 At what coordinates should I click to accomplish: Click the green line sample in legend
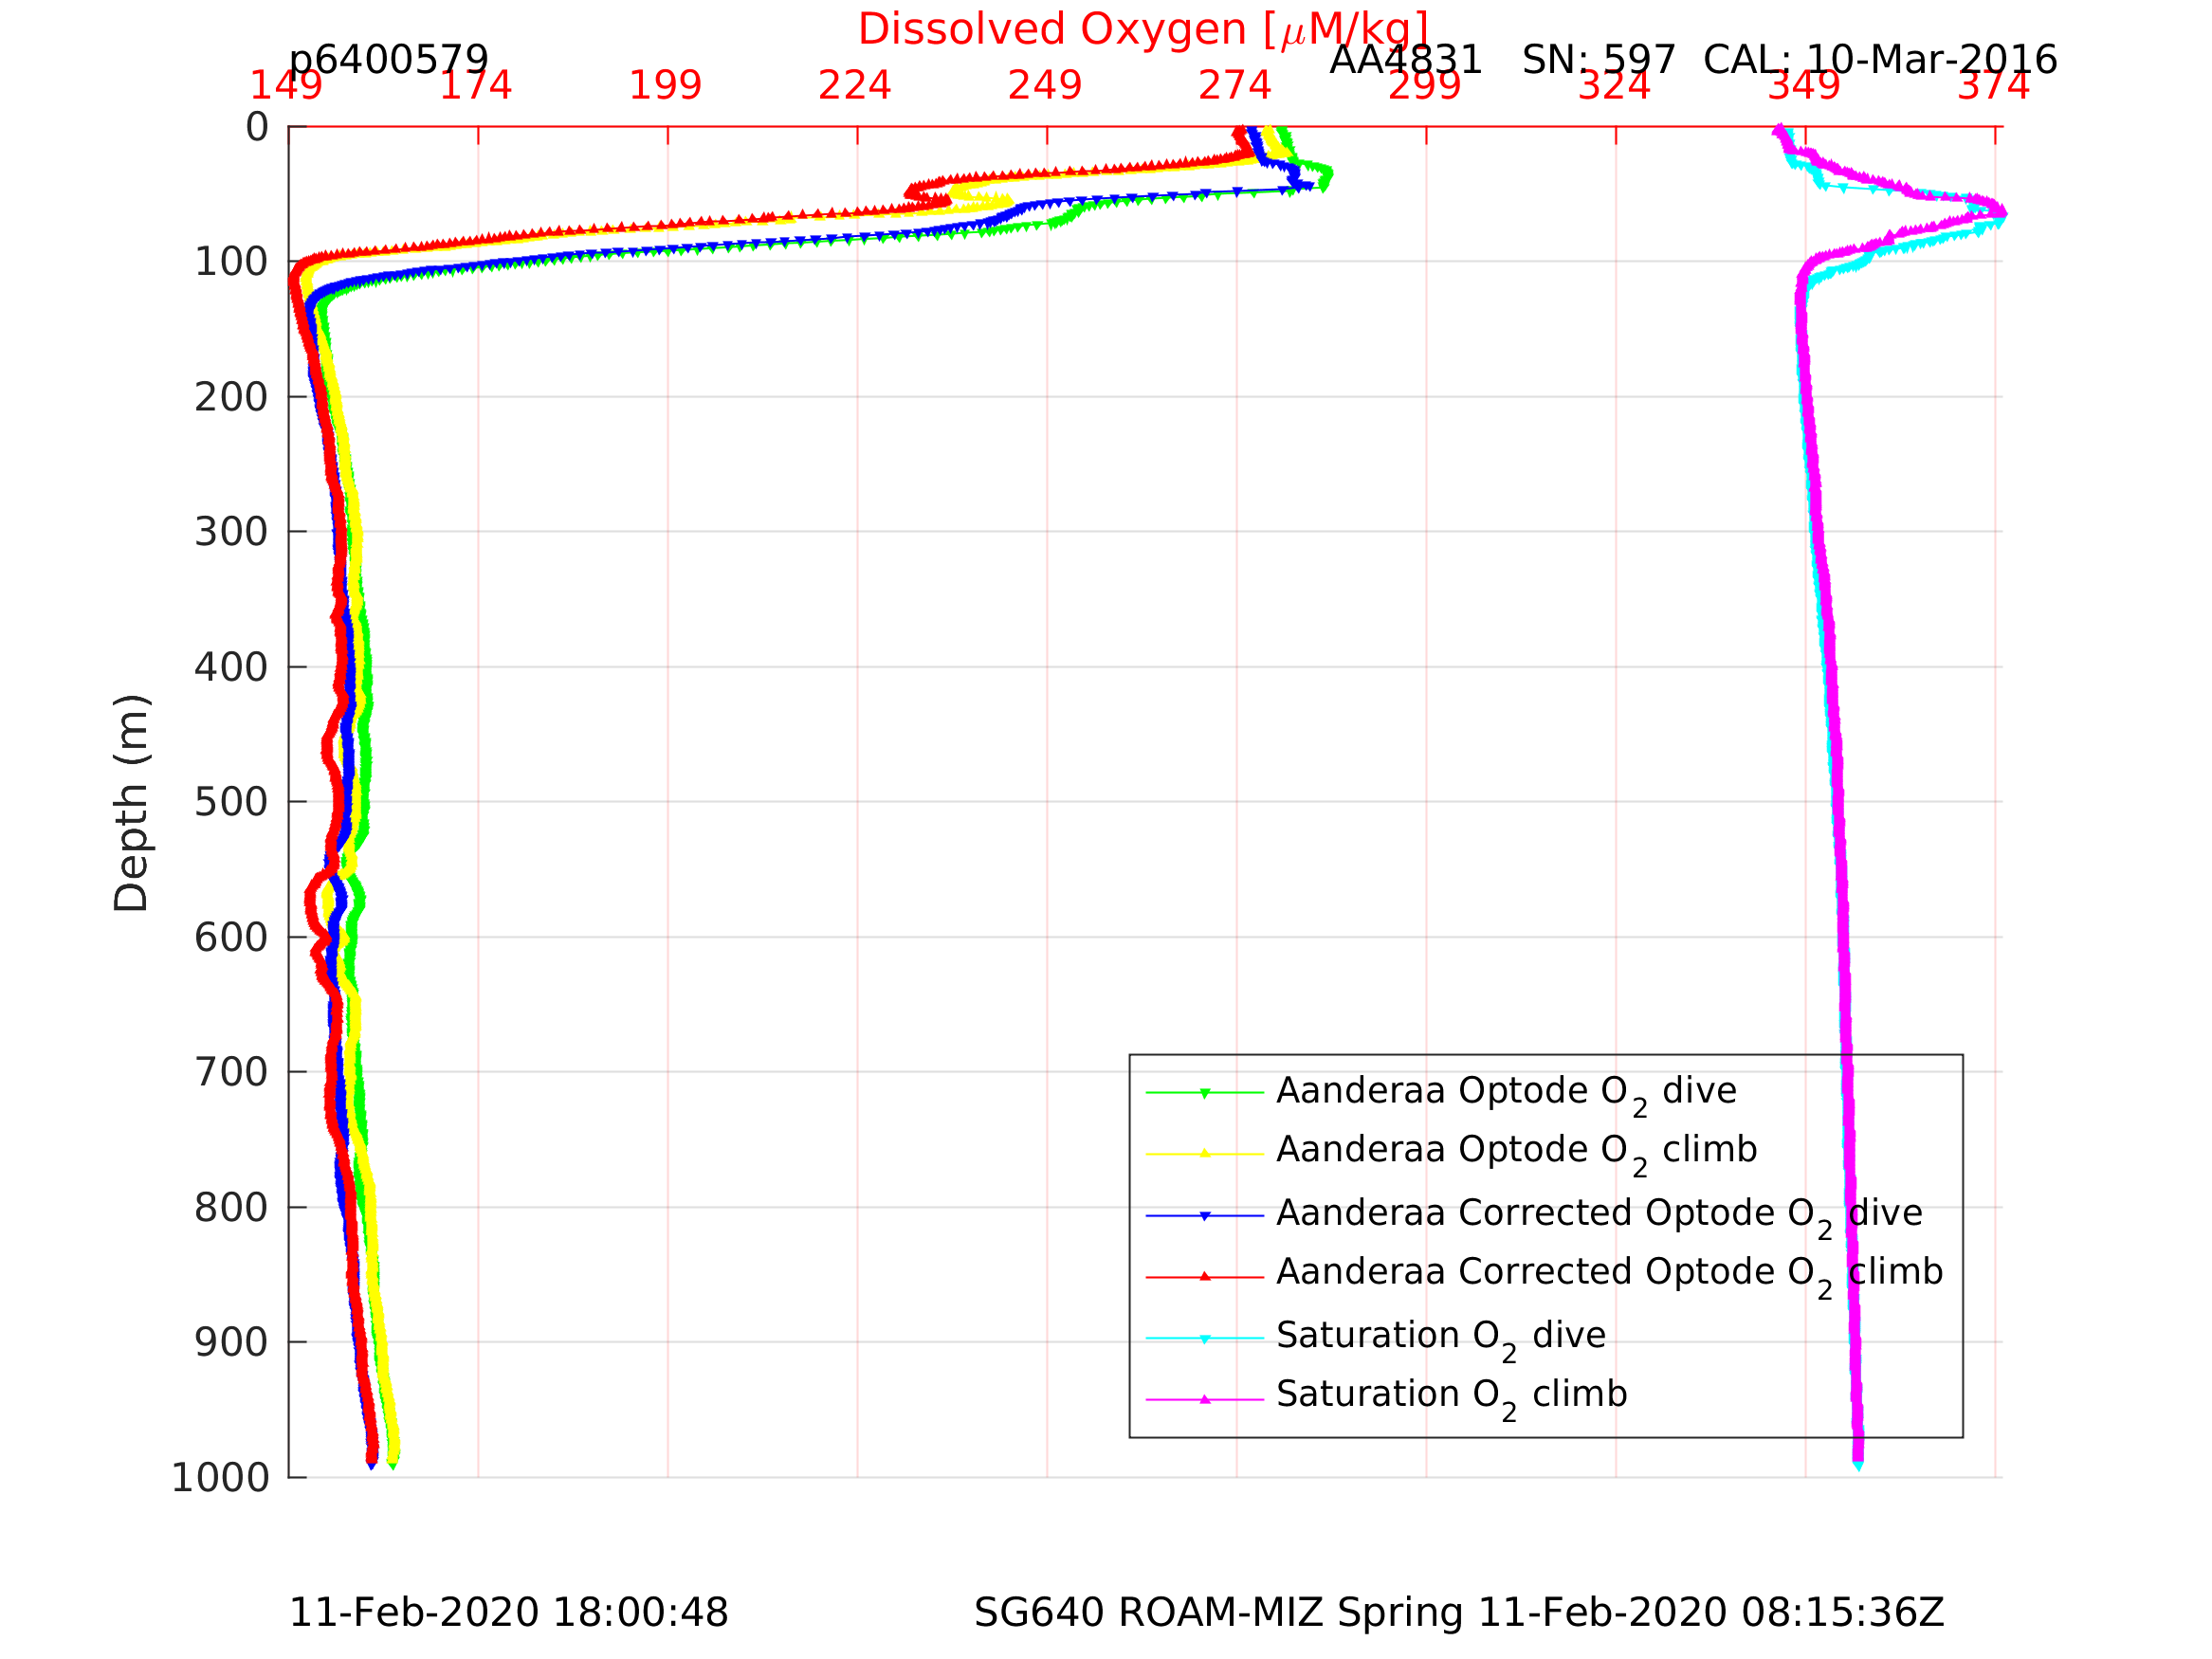[1204, 1093]
